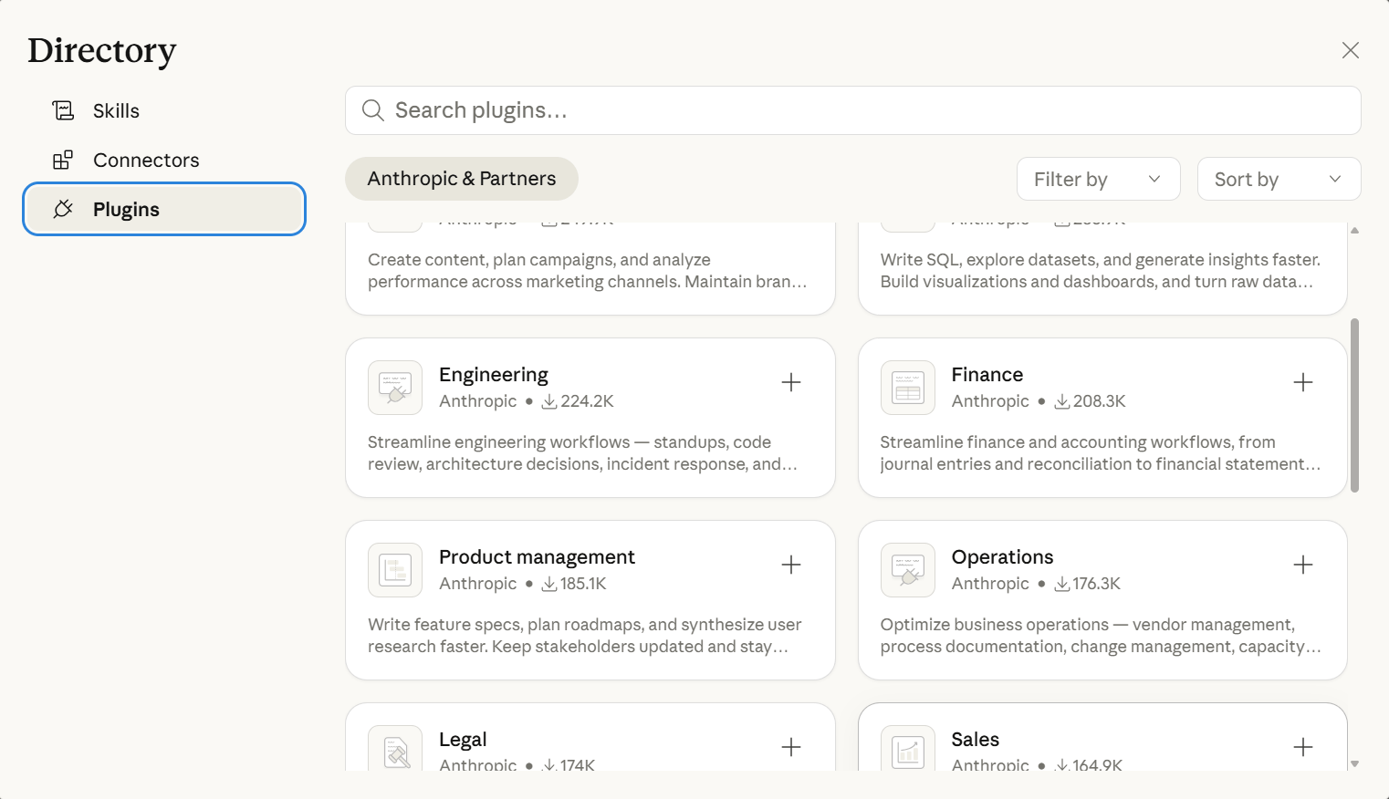The width and height of the screenshot is (1389, 799).
Task: Click the Engineering plugin thumbnail icon
Action: 395,388
